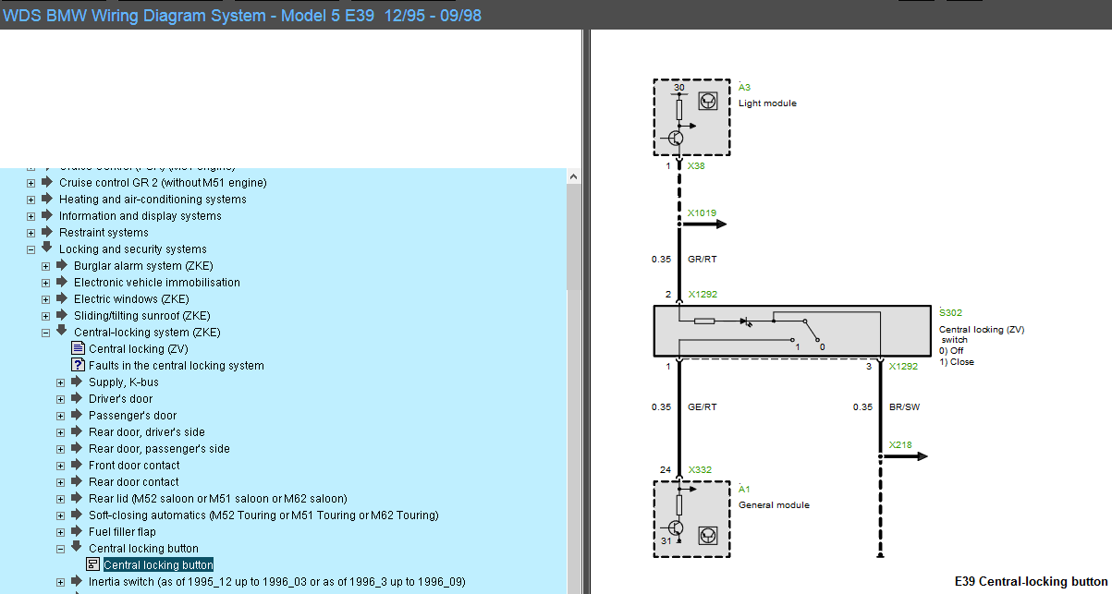Select Rear lid saloon entry
Image resolution: width=1112 pixels, height=594 pixels.
tap(218, 499)
